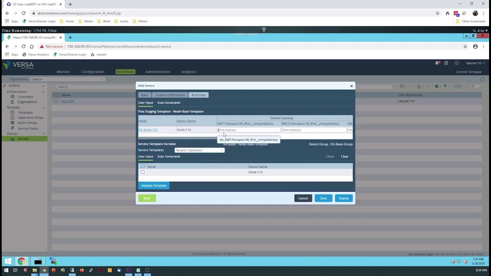Click the inner browser reload icon
The width and height of the screenshot is (491, 276).
pos(23,46)
